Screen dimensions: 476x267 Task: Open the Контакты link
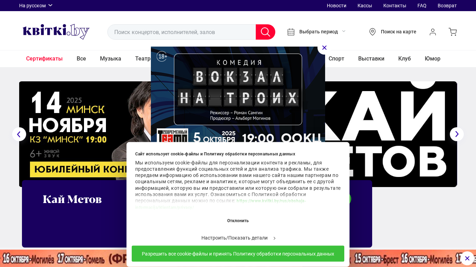tap(395, 6)
